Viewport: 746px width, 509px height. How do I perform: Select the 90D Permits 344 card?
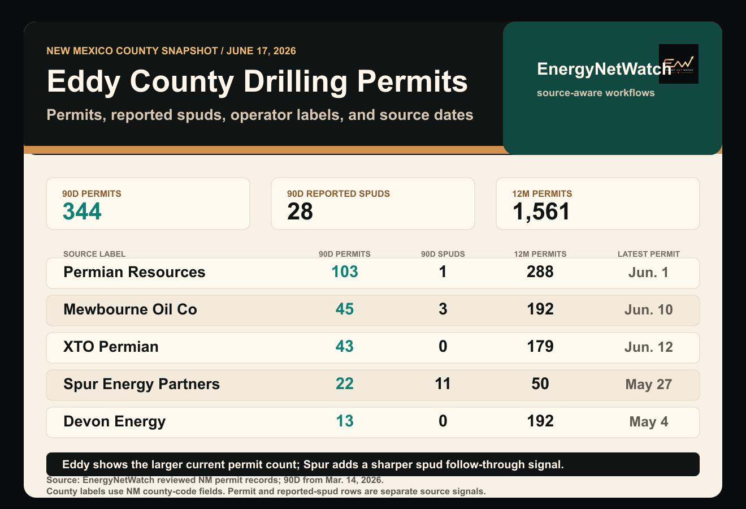coord(148,204)
